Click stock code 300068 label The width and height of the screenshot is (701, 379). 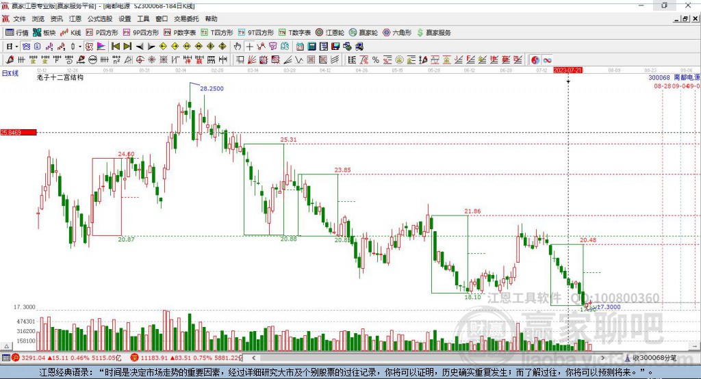point(659,78)
